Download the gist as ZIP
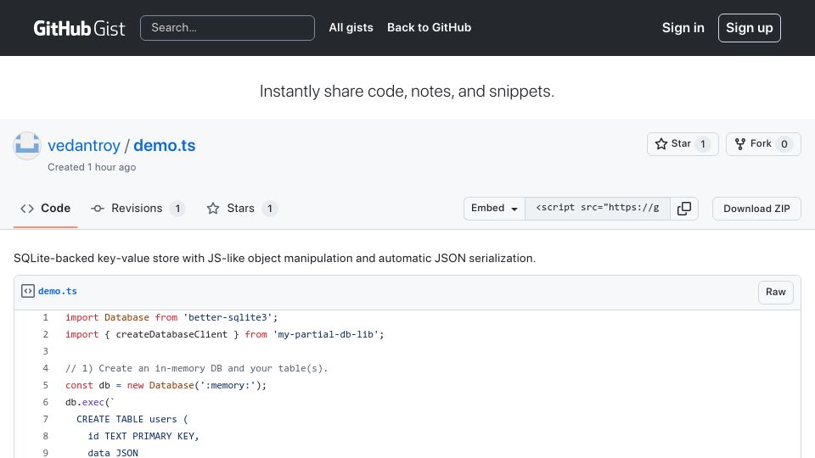Image resolution: width=815 pixels, height=458 pixels. (x=756, y=209)
